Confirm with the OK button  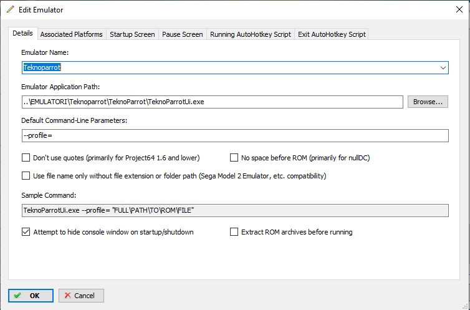click(x=31, y=296)
